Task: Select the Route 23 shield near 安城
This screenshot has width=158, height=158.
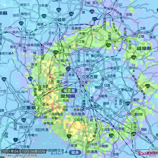Action: pyautogui.click(x=112, y=135)
